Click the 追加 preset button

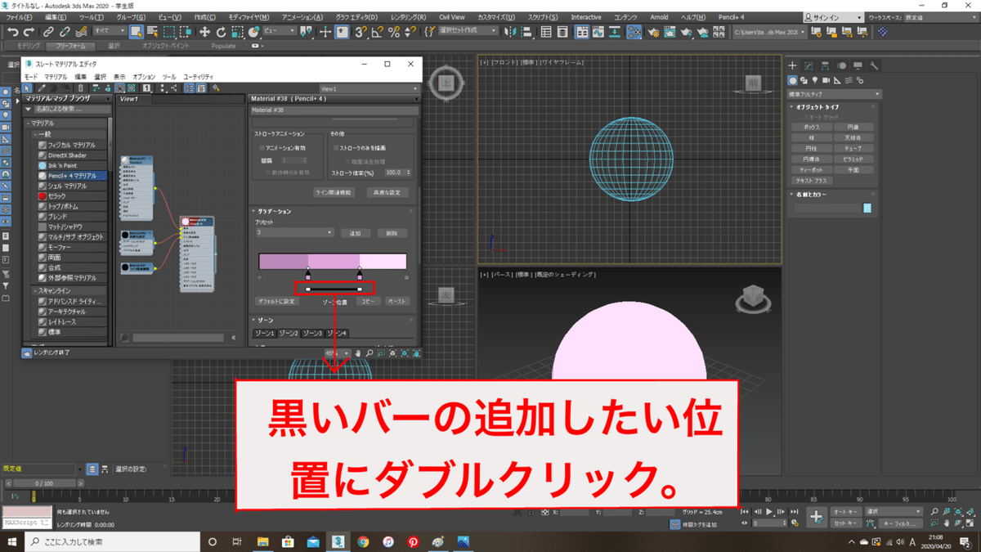point(355,233)
